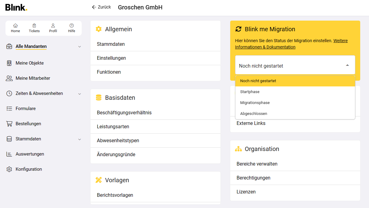This screenshot has width=369, height=208.
Task: Click the Home icon in sidebar
Action: [15, 26]
